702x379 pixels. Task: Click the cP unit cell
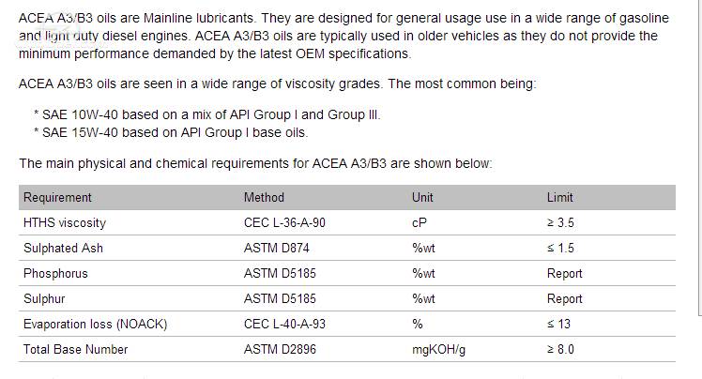point(420,223)
